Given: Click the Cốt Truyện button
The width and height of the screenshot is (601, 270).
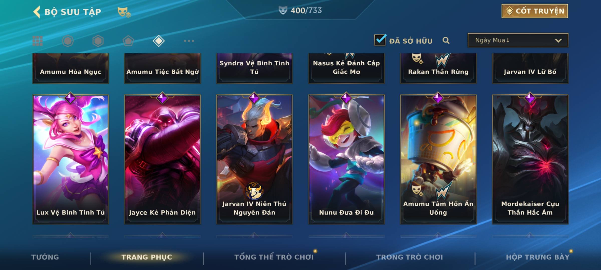Looking at the screenshot, I should (x=535, y=11).
